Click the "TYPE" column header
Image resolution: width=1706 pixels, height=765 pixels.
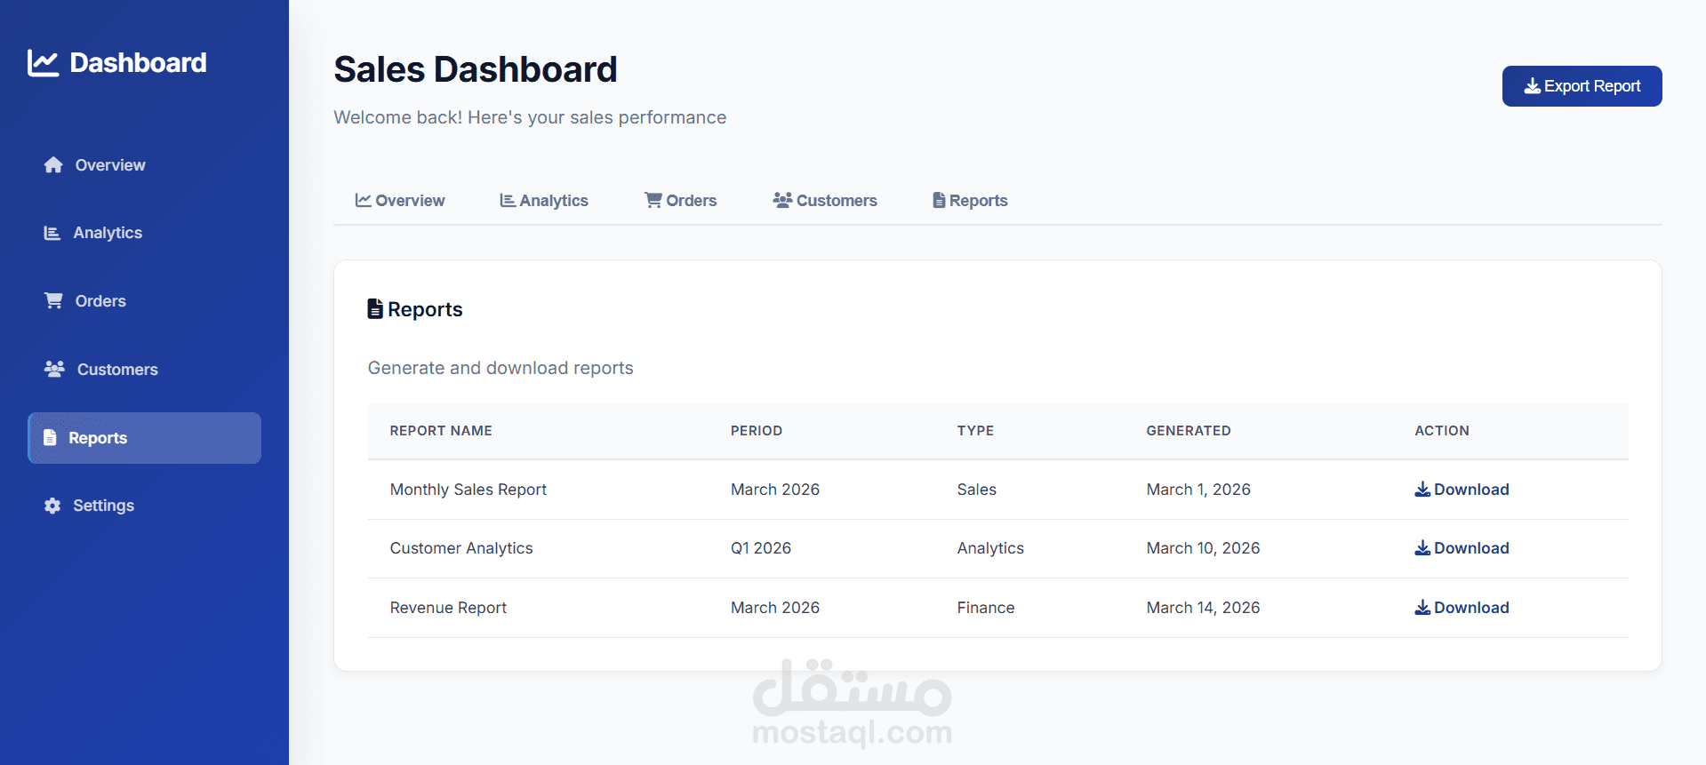[975, 431]
